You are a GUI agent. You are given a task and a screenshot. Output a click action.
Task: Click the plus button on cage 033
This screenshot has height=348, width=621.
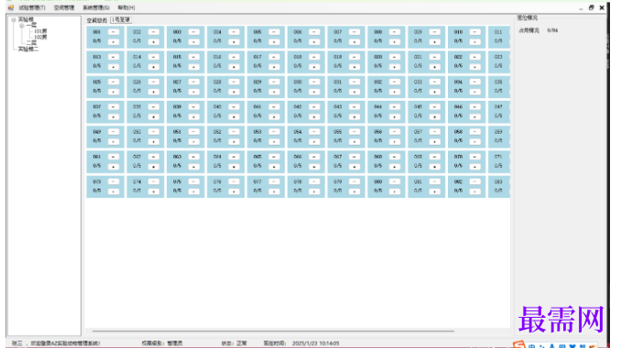[x=434, y=92]
